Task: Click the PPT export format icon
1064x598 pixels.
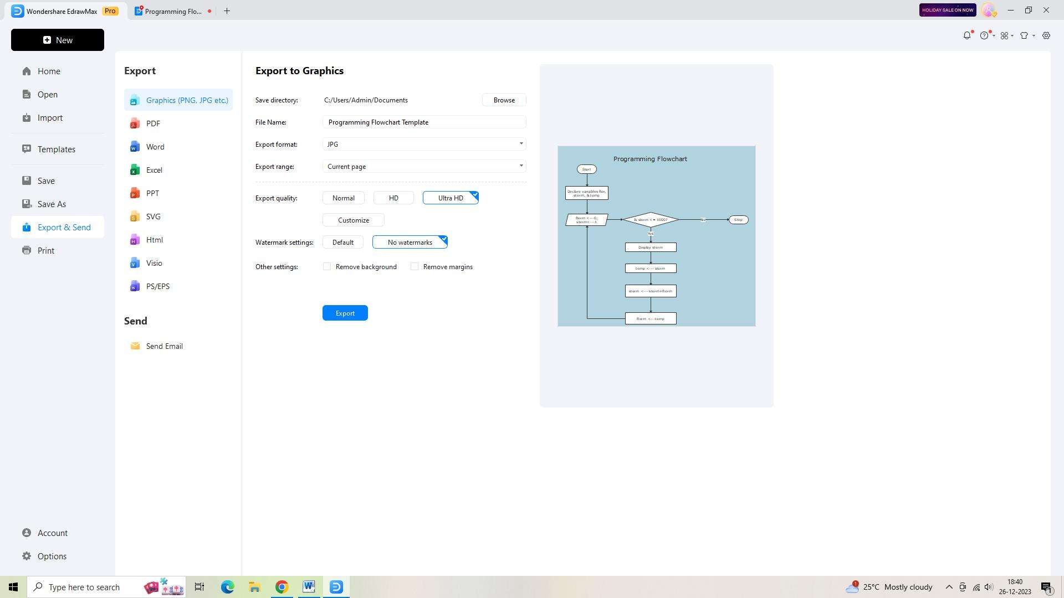Action: click(x=135, y=193)
